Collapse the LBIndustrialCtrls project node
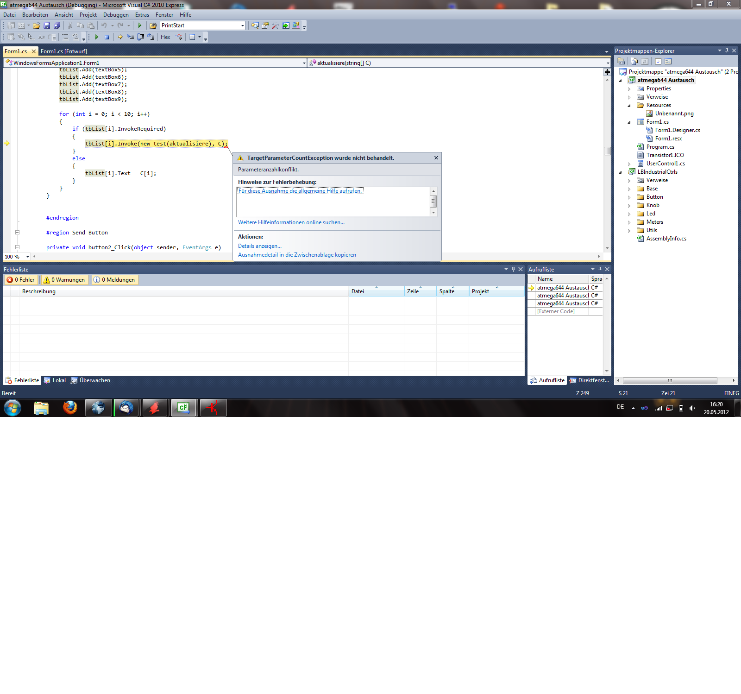Screen dimensions: 741x694 pyautogui.click(x=621, y=172)
